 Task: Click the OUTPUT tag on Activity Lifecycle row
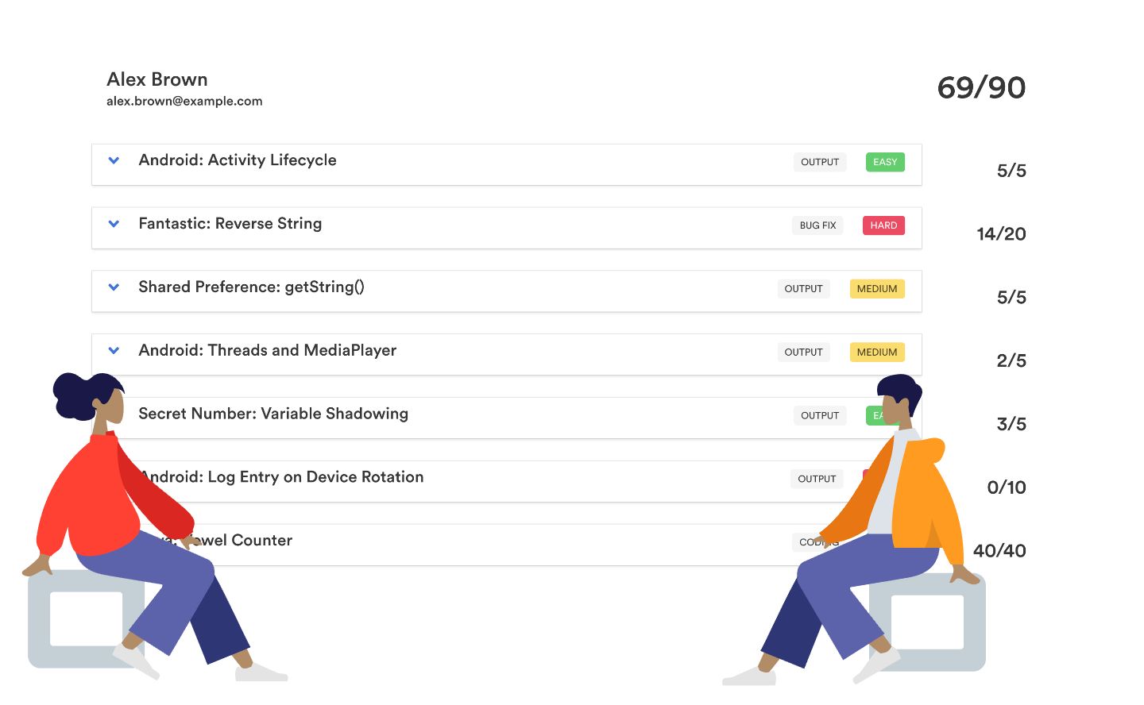pyautogui.click(x=820, y=162)
